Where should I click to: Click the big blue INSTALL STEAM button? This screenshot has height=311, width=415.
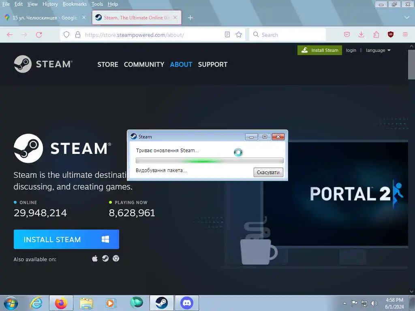coord(66,239)
